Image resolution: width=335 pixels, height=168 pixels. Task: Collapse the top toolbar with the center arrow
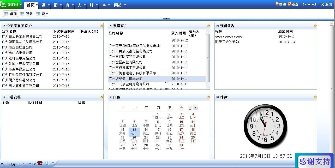pyautogui.click(x=166, y=19)
